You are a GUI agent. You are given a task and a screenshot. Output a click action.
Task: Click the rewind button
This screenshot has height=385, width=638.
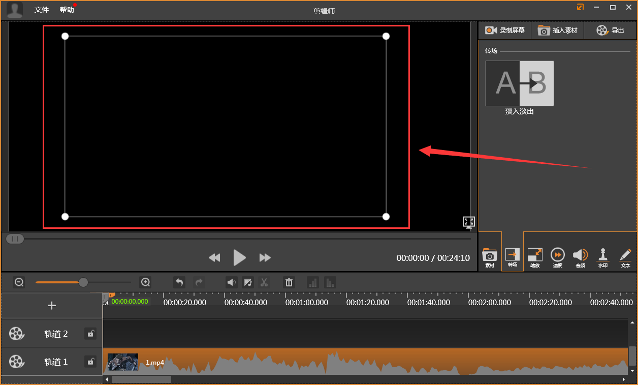[x=214, y=258]
